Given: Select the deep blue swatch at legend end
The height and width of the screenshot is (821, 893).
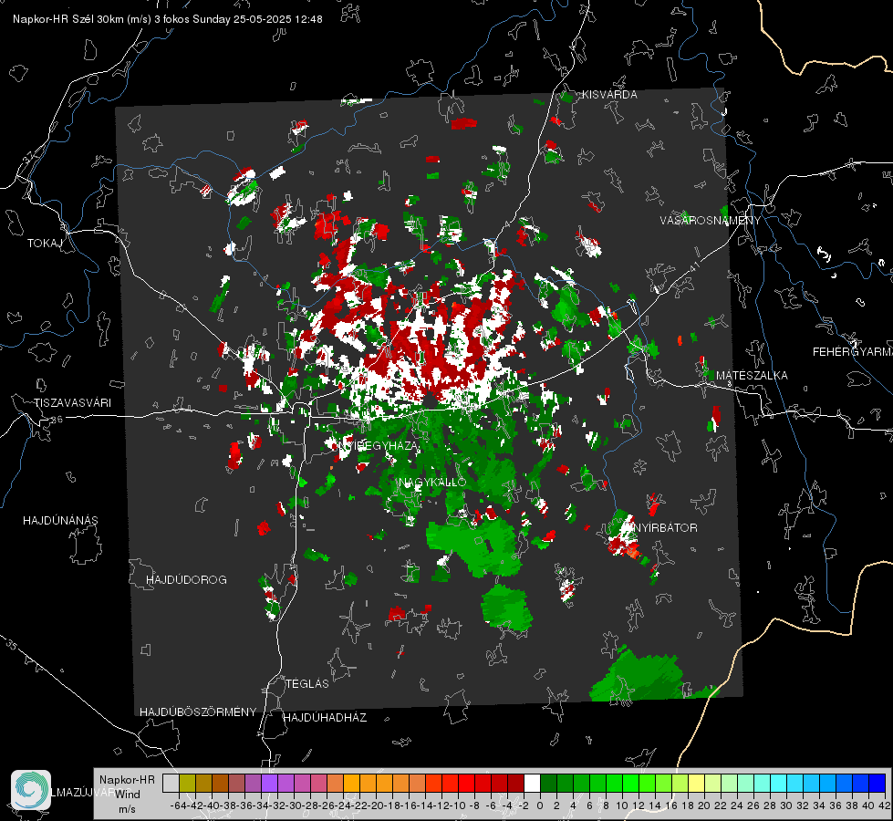Looking at the screenshot, I should pyautogui.click(x=877, y=783).
